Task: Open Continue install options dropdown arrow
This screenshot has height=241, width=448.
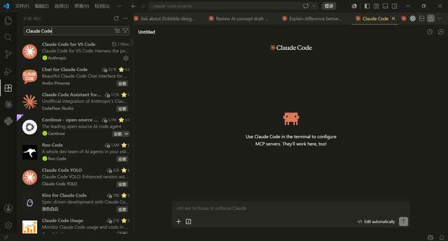Action: tap(127, 134)
